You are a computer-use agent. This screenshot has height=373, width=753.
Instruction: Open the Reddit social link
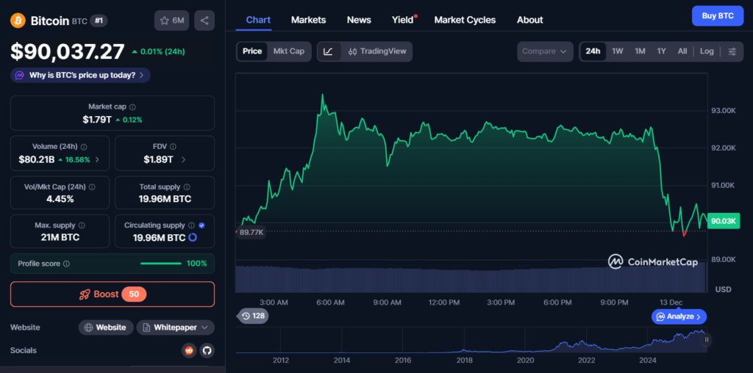[189, 350]
